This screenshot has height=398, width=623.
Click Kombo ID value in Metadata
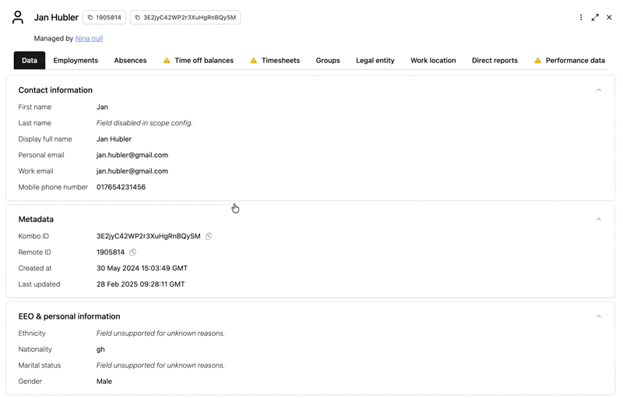click(x=149, y=236)
